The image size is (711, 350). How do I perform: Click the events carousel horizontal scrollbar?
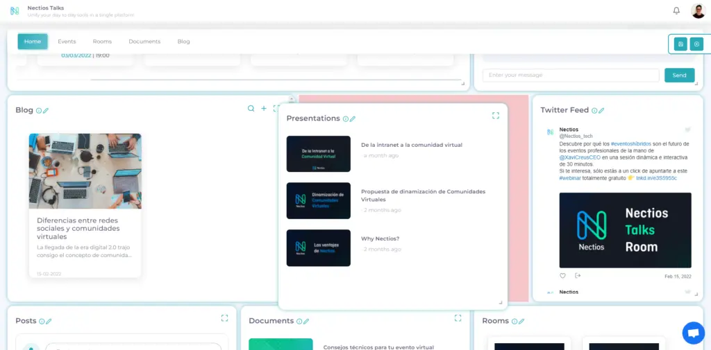pos(276,80)
